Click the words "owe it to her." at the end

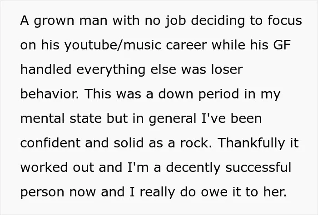point(244,192)
